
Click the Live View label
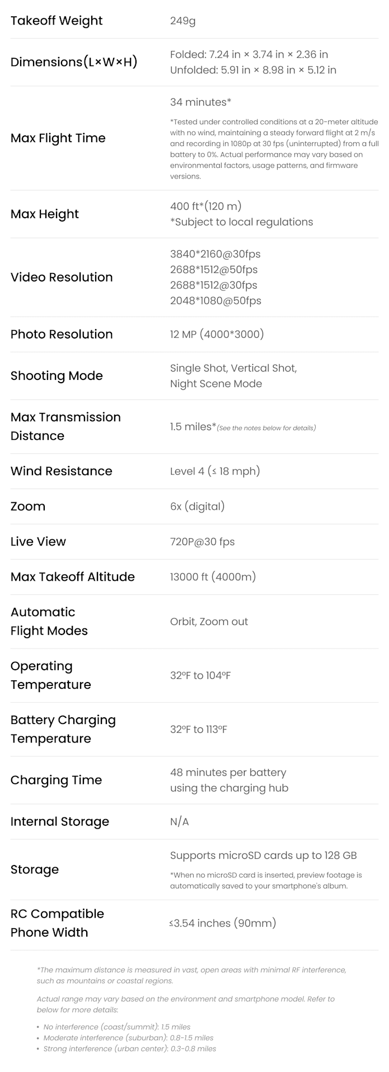pyautogui.click(x=38, y=542)
